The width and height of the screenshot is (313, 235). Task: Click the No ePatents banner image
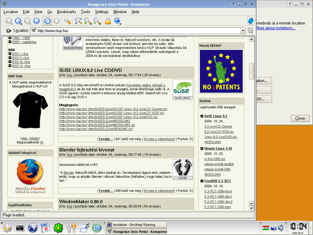click(x=221, y=71)
